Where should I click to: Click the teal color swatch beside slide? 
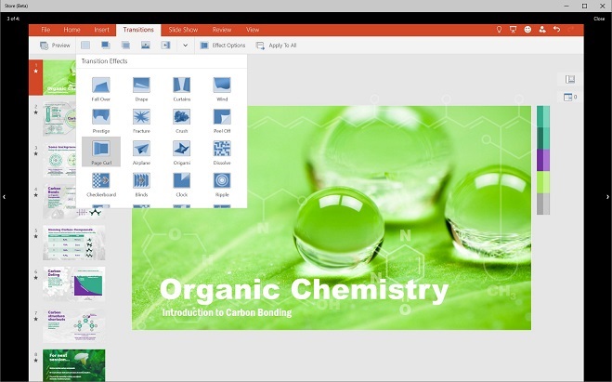pos(543,116)
